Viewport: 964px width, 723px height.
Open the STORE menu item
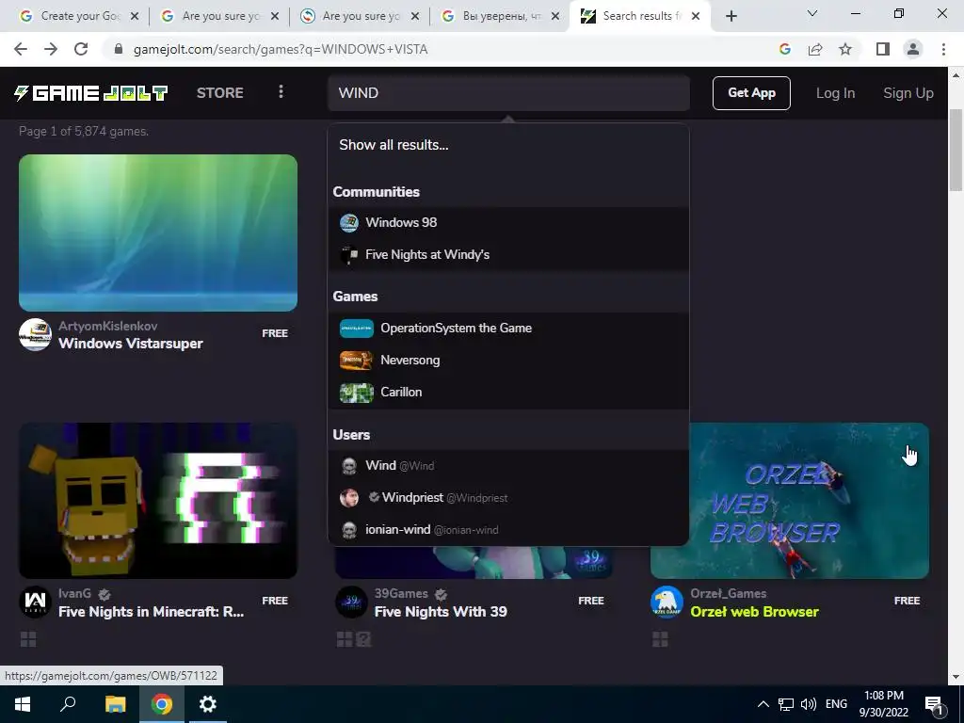pyautogui.click(x=220, y=93)
